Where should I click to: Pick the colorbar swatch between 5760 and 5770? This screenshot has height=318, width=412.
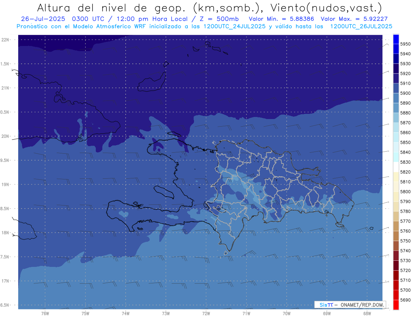[396, 226]
